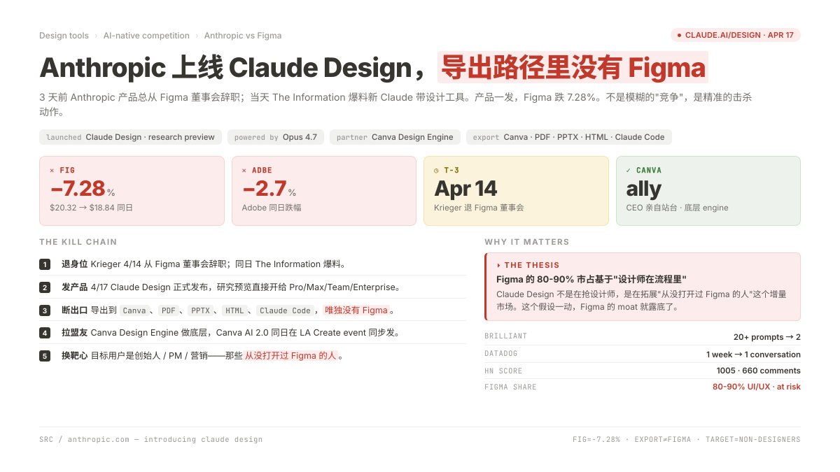Click the 'powered by Opus 4.7' tag

(275, 137)
